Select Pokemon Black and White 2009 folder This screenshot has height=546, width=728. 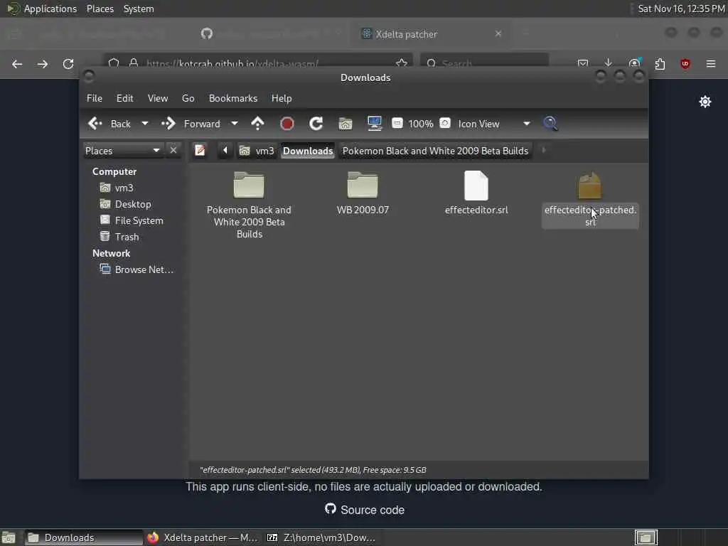(x=249, y=205)
